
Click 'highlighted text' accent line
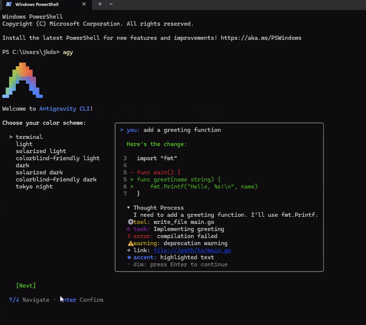click(x=187, y=257)
